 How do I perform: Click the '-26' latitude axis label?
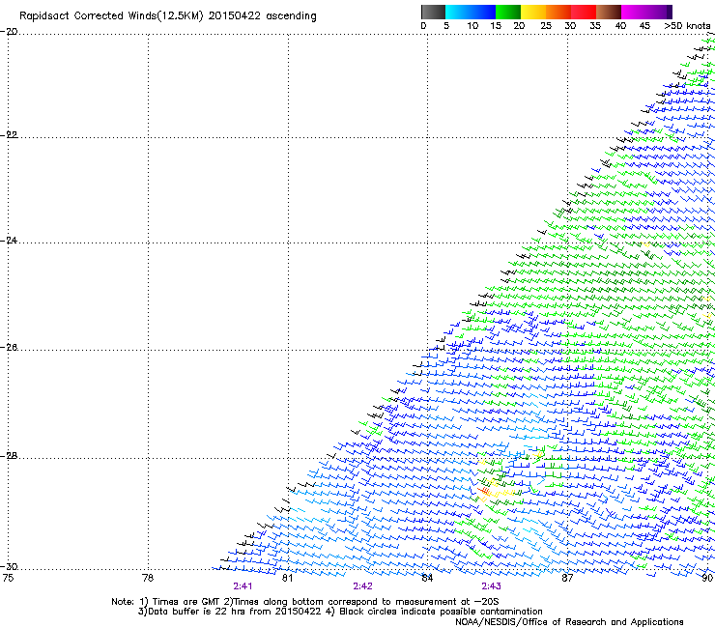click(x=9, y=348)
